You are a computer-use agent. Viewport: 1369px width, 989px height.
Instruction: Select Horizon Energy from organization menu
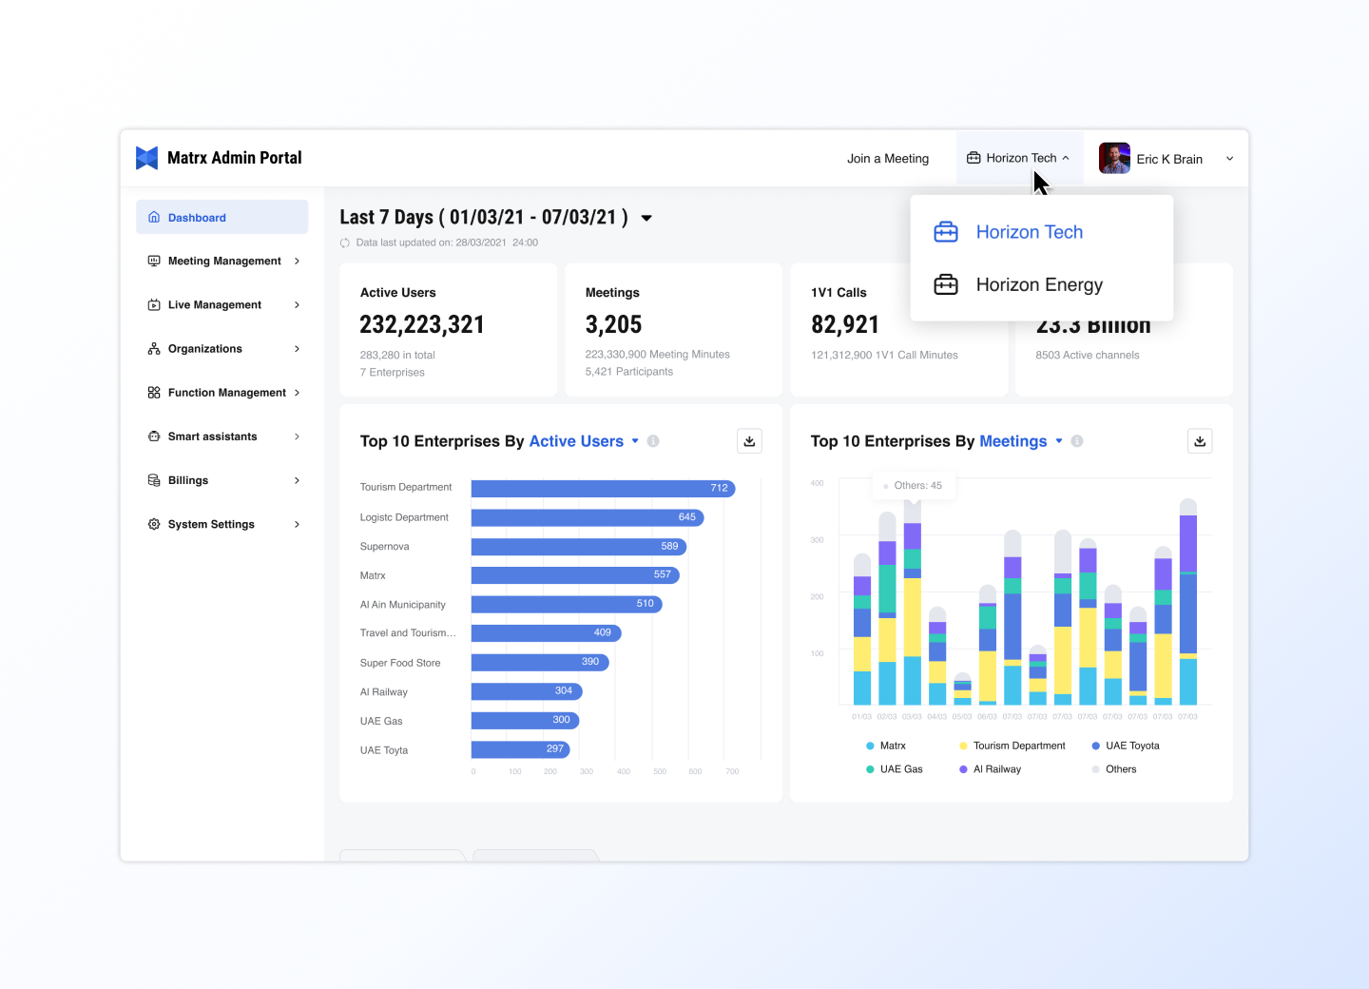pos(1039,285)
